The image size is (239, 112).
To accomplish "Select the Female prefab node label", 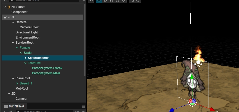I will (x=25, y=48).
